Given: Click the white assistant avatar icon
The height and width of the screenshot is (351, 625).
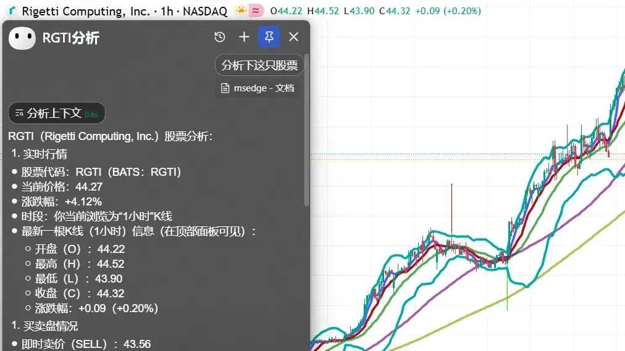Looking at the screenshot, I should click(x=22, y=38).
